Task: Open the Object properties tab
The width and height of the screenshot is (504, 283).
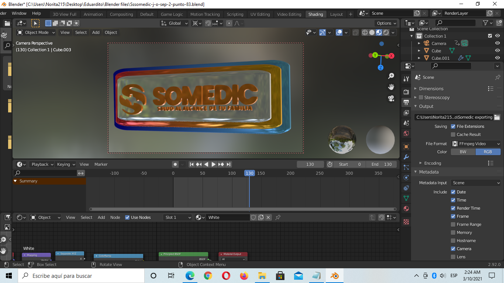Action: coord(406,147)
